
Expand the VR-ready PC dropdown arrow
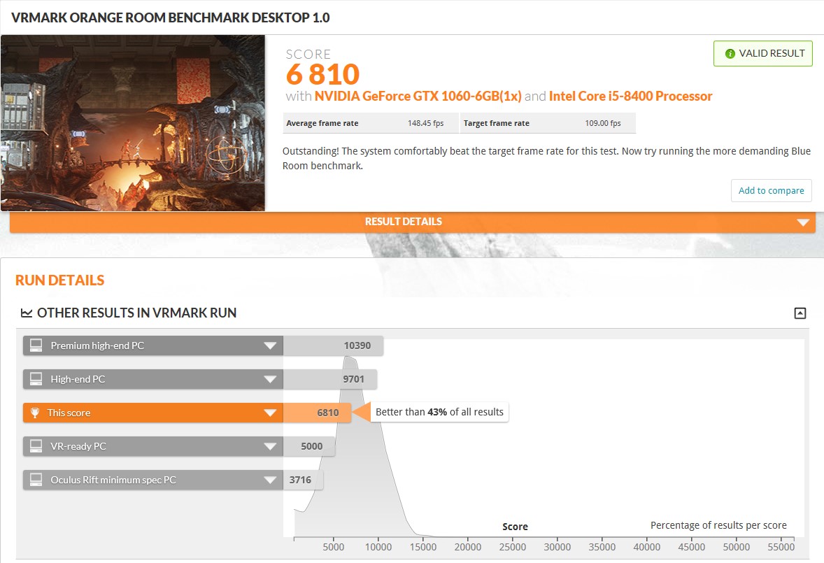(270, 446)
